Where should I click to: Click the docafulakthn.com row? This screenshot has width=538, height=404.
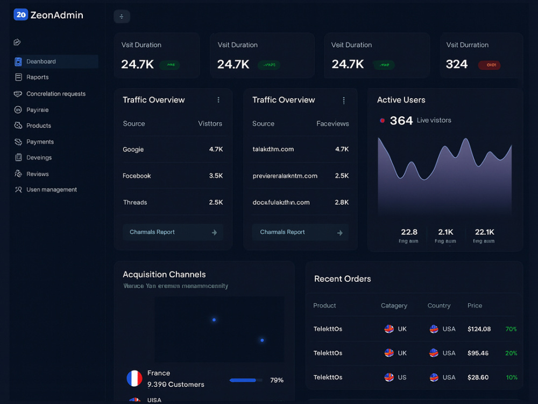[x=300, y=203]
